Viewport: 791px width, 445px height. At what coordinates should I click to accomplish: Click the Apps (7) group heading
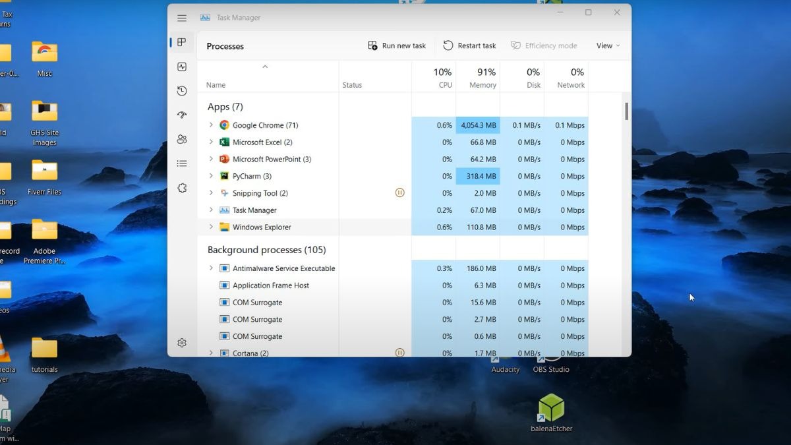tap(225, 107)
